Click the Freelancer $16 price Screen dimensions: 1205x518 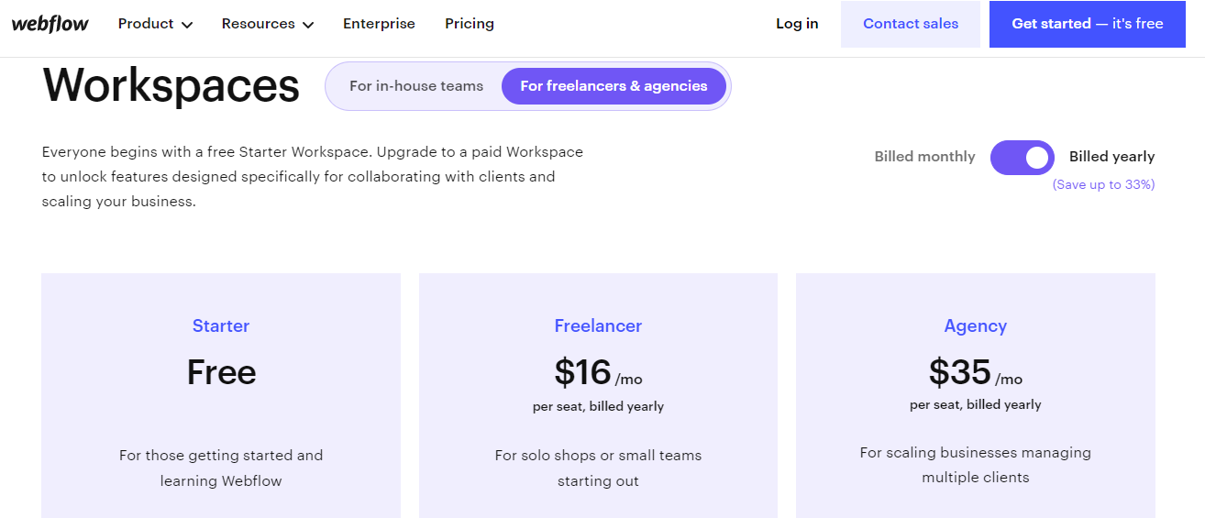583,372
